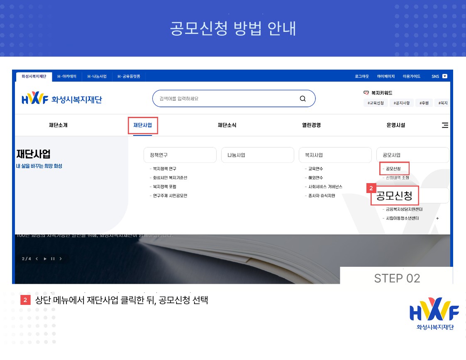Screen dimensions: 466x360
Task: Open the hamburger navigation icon
Action: [445, 125]
